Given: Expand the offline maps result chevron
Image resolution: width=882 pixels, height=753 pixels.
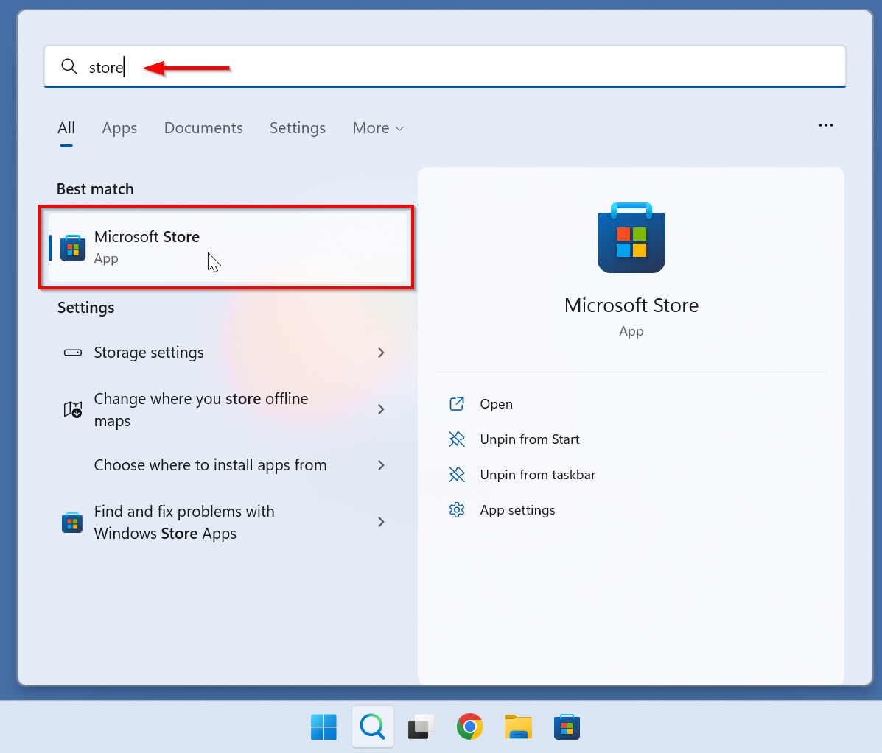Looking at the screenshot, I should 381,409.
